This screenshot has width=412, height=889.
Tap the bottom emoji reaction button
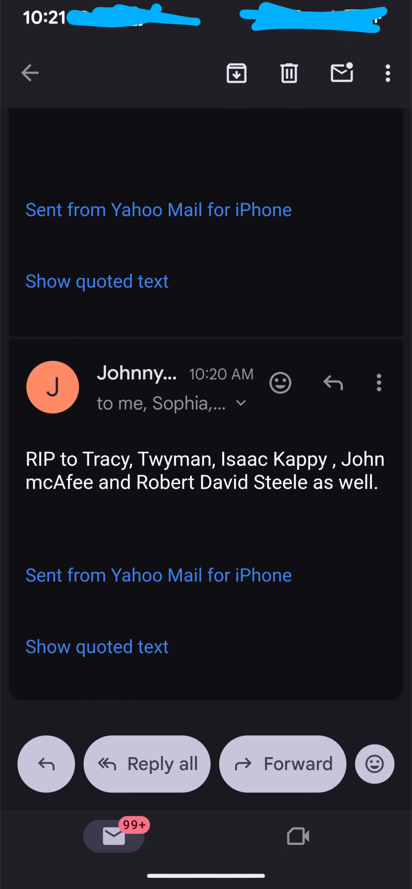click(374, 764)
